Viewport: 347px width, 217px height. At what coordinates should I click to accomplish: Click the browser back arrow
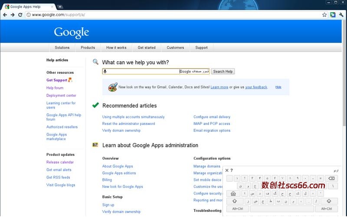5,15
